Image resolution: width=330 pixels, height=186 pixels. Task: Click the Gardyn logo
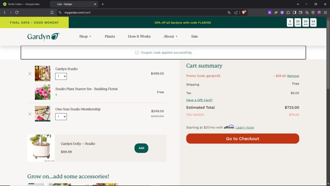[x=43, y=37]
